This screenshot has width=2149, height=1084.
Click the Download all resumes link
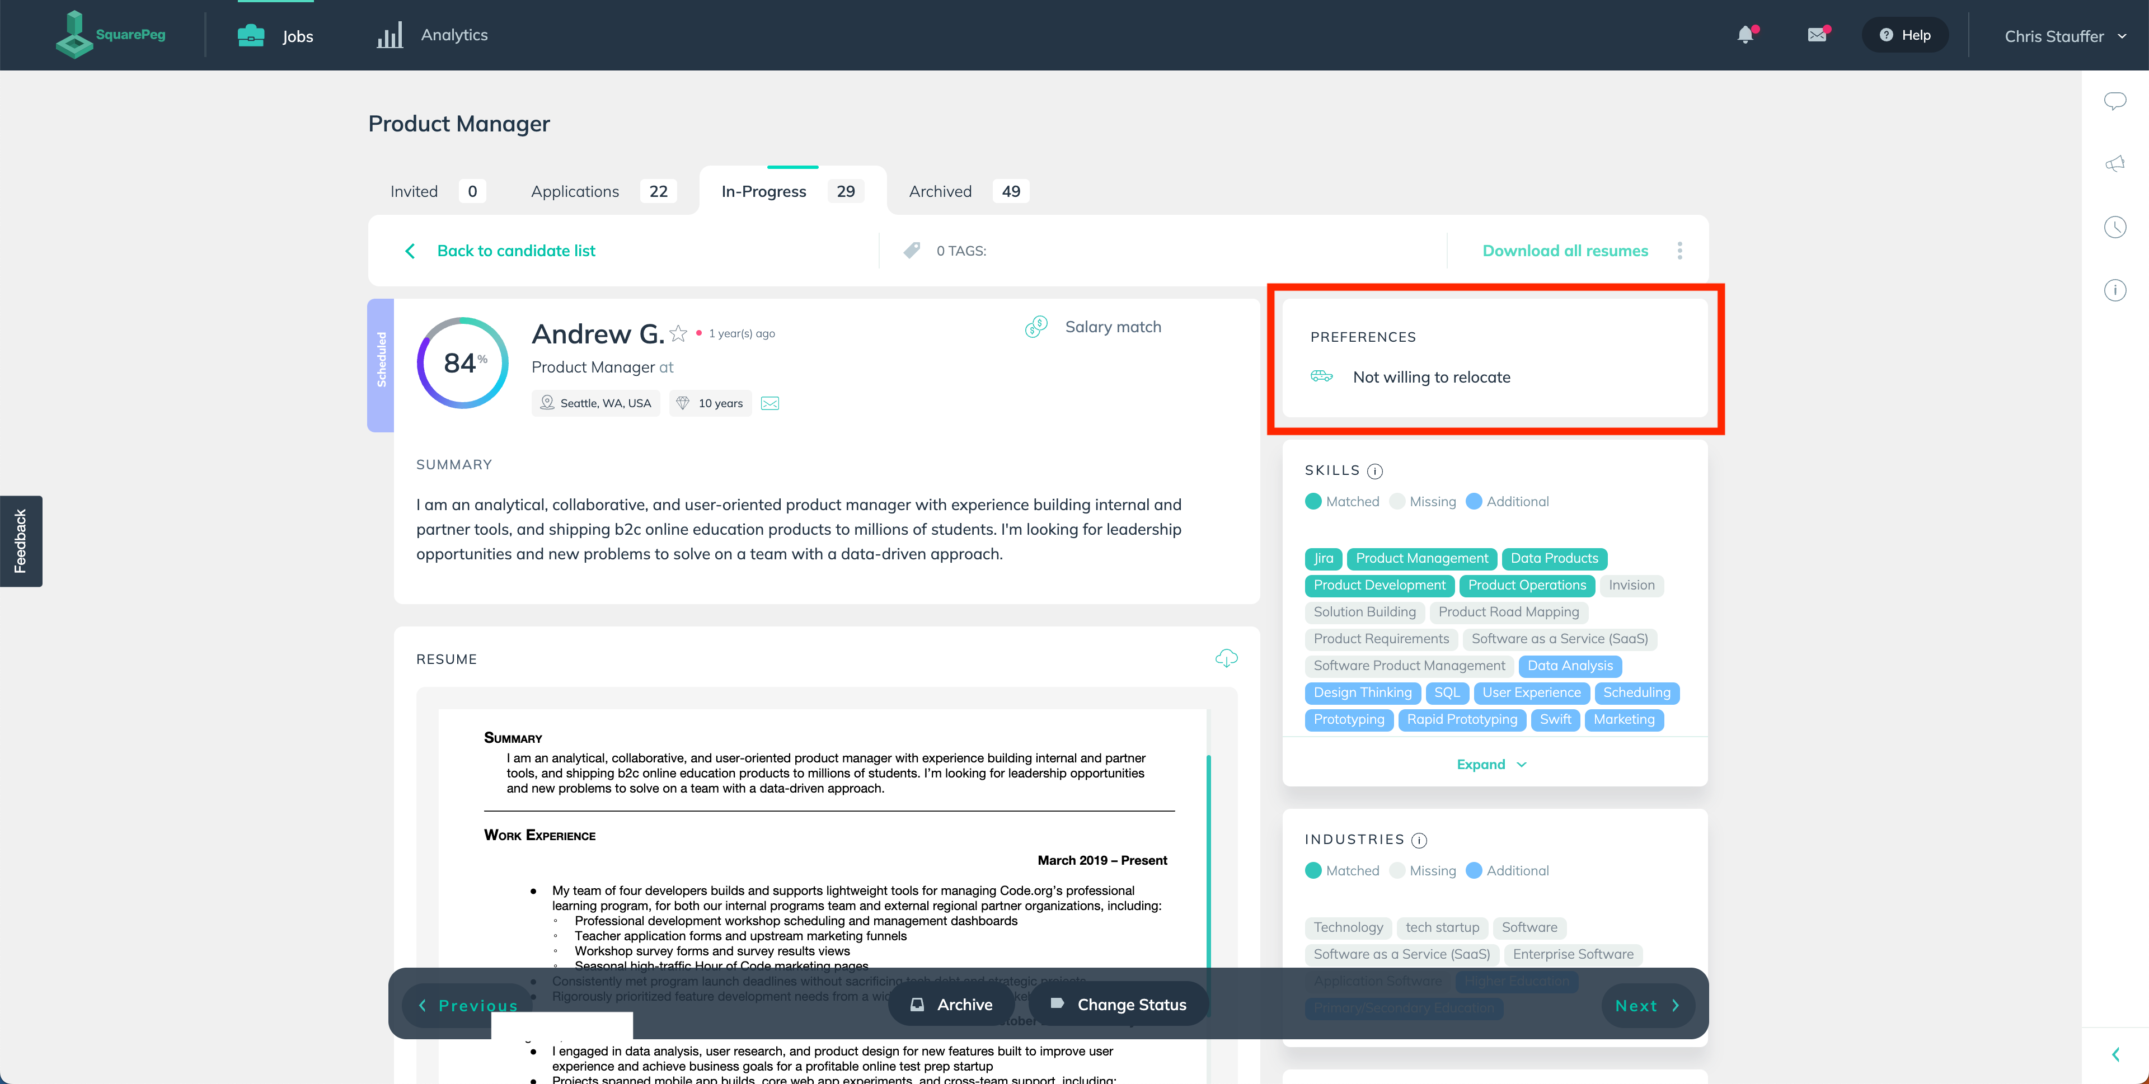click(1564, 250)
